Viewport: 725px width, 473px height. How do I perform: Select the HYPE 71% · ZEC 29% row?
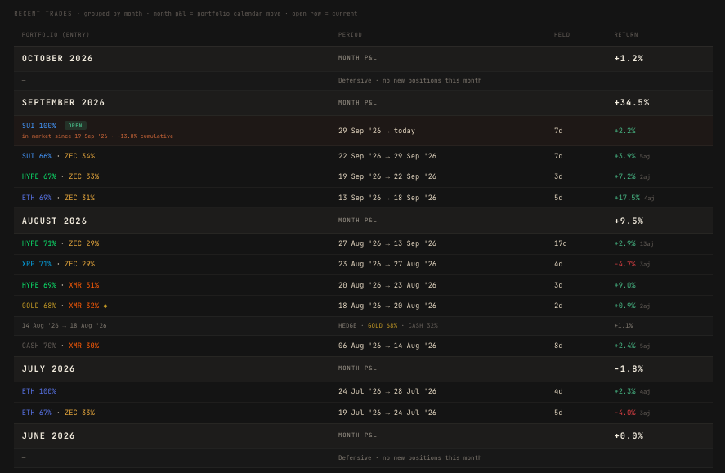(363, 243)
